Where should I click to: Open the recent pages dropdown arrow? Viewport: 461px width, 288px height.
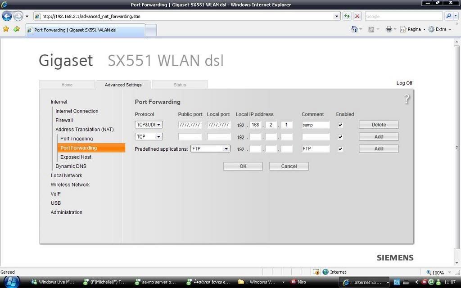(27, 16)
